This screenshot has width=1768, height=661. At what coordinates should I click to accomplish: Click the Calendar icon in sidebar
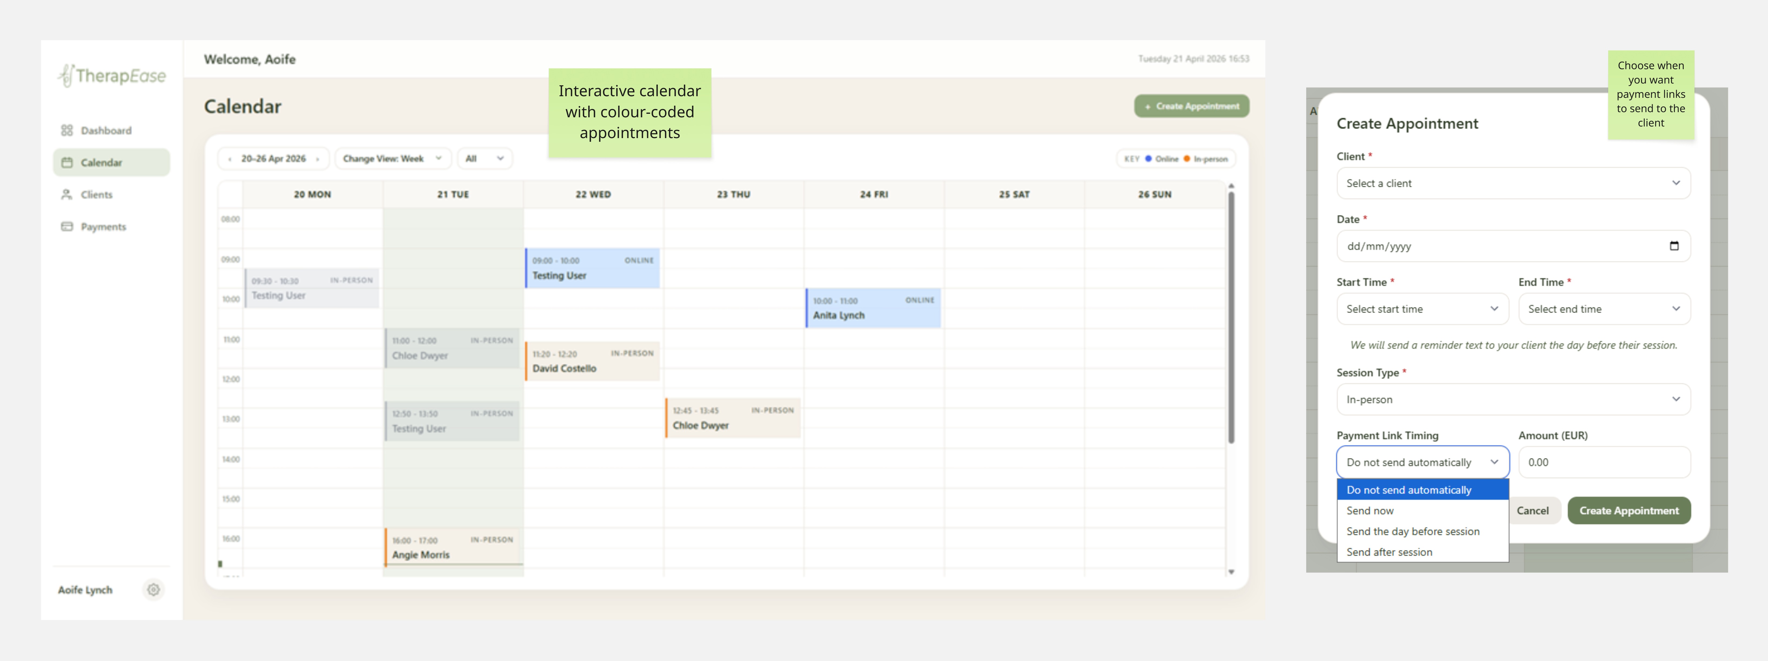pos(67,162)
